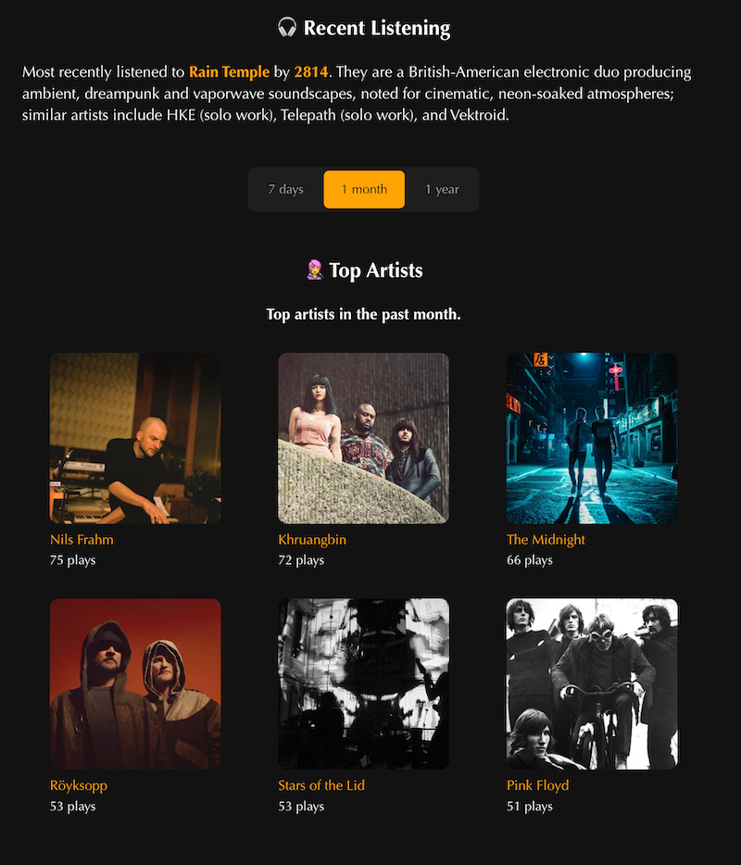Follow the Nils Frahm name link

82,540
